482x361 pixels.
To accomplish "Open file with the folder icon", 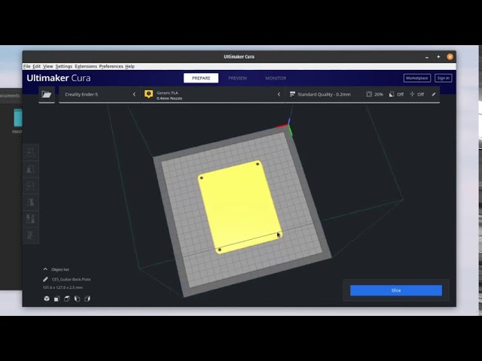I will coord(47,94).
